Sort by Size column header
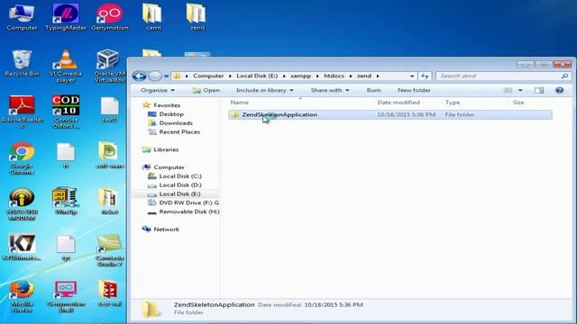This screenshot has width=577, height=324. click(x=518, y=103)
